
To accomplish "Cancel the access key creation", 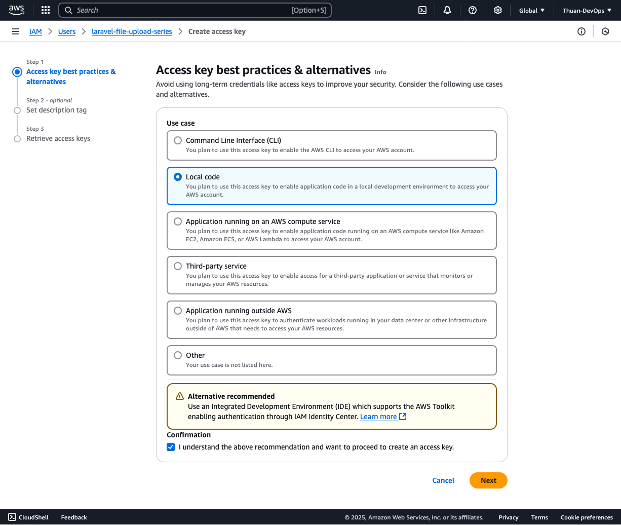I will click(443, 480).
